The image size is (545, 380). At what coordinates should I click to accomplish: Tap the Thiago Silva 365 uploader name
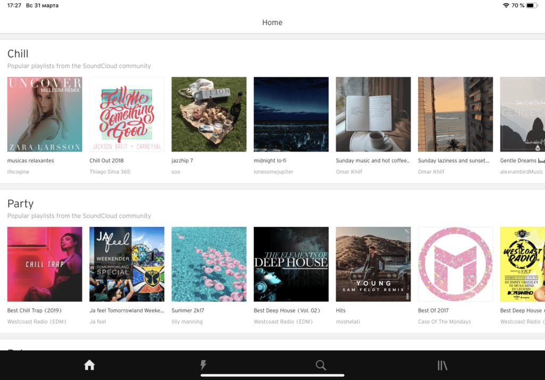pos(110,172)
